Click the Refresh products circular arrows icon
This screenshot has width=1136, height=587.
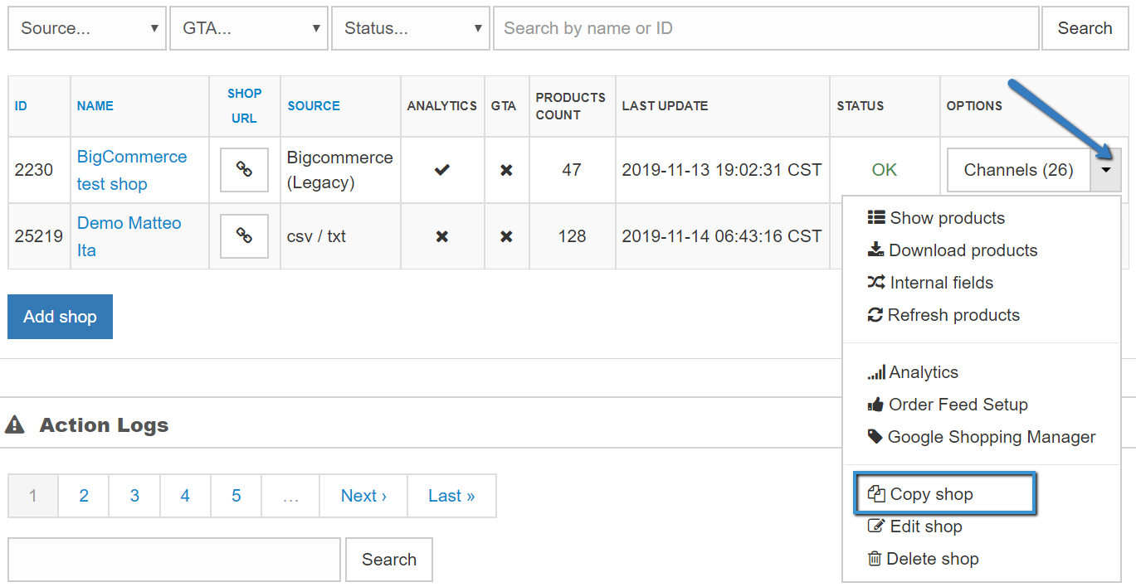[x=875, y=315]
